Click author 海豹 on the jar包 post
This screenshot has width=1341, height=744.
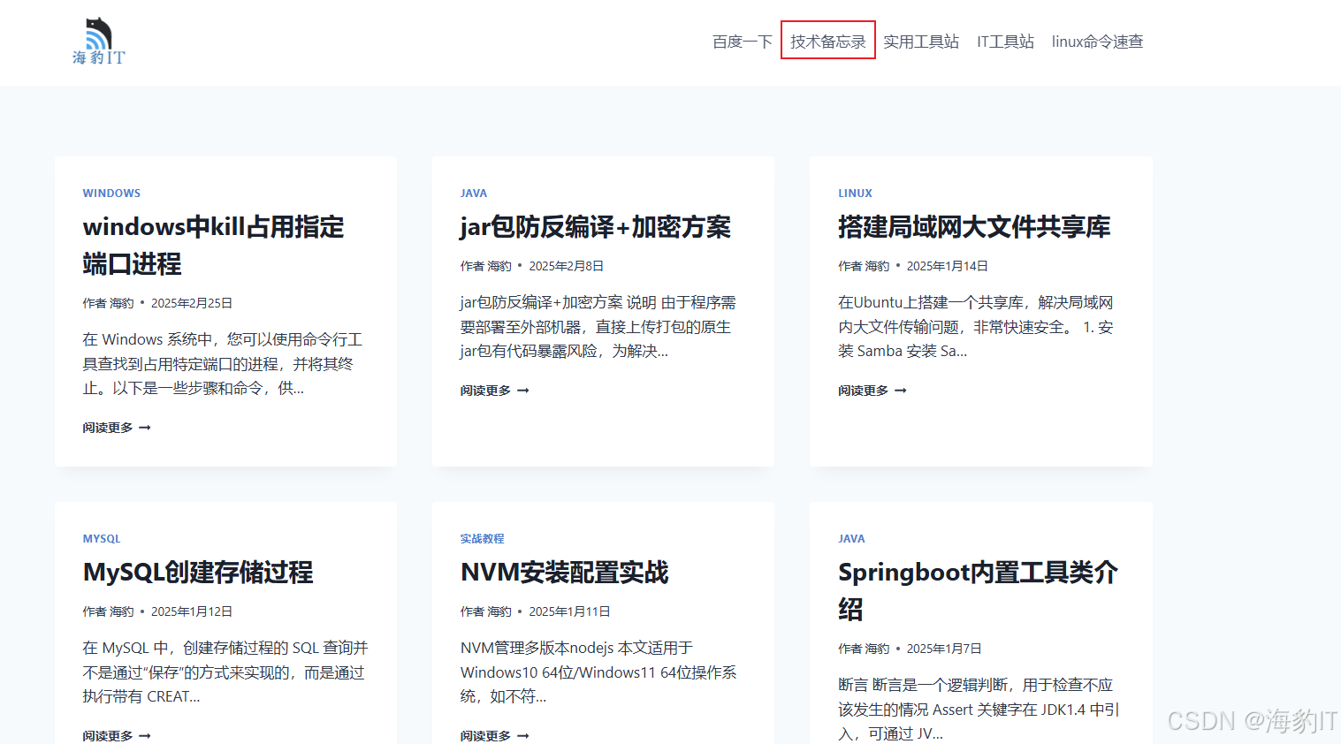[499, 266]
